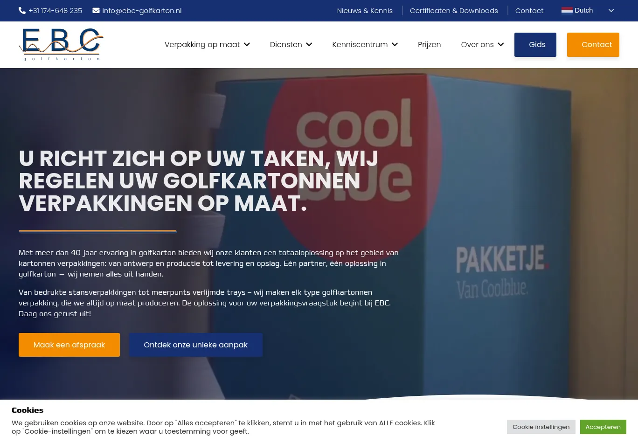Open the Dutch language dropdown arrow
Image resolution: width=638 pixels, height=443 pixels.
tap(611, 10)
